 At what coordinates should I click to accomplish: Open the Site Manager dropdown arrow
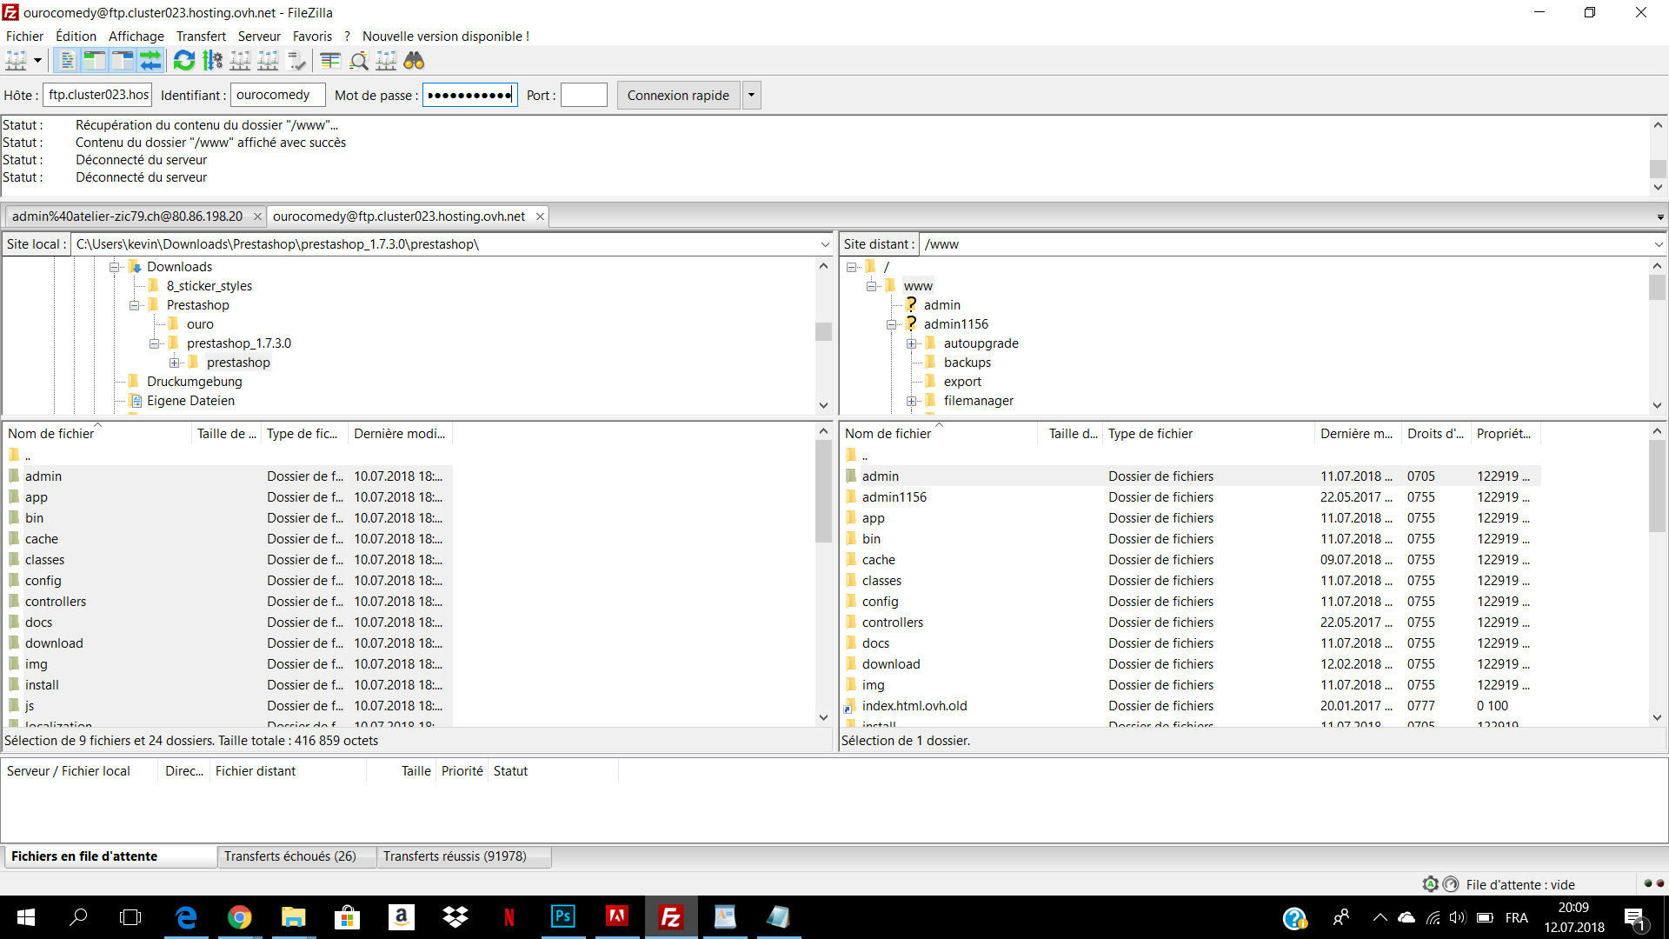37,61
